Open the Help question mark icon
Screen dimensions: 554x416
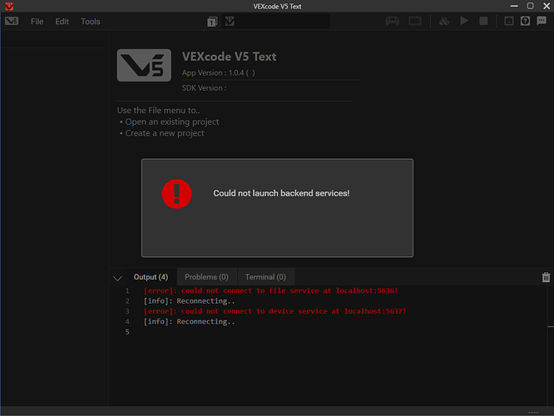(525, 22)
